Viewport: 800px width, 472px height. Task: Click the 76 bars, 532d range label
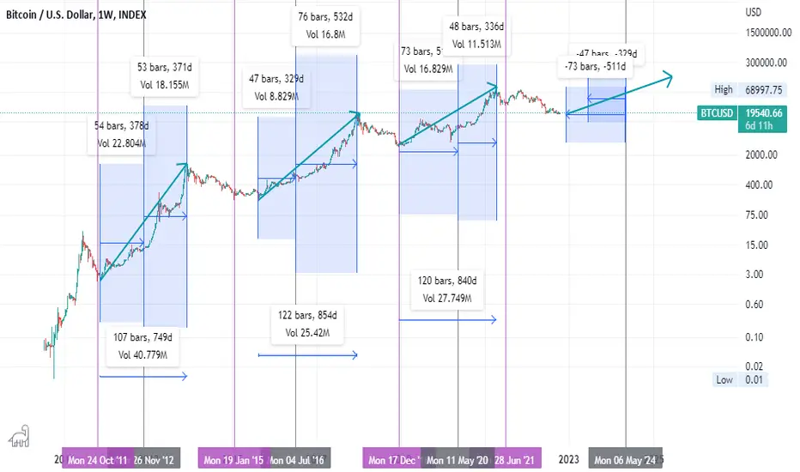325,26
